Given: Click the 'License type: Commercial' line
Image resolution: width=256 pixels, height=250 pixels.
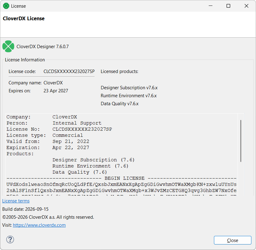Looking at the screenshot, I should pyautogui.click(x=45, y=135).
